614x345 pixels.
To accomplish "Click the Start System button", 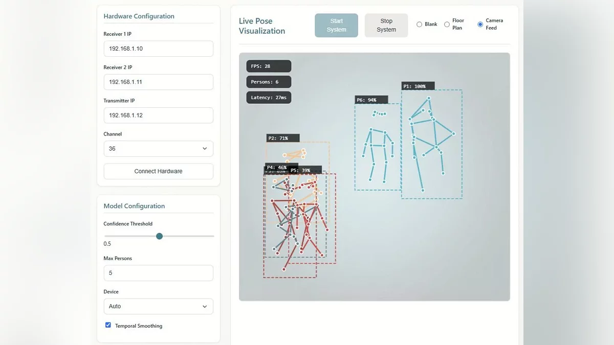I will [x=336, y=26].
